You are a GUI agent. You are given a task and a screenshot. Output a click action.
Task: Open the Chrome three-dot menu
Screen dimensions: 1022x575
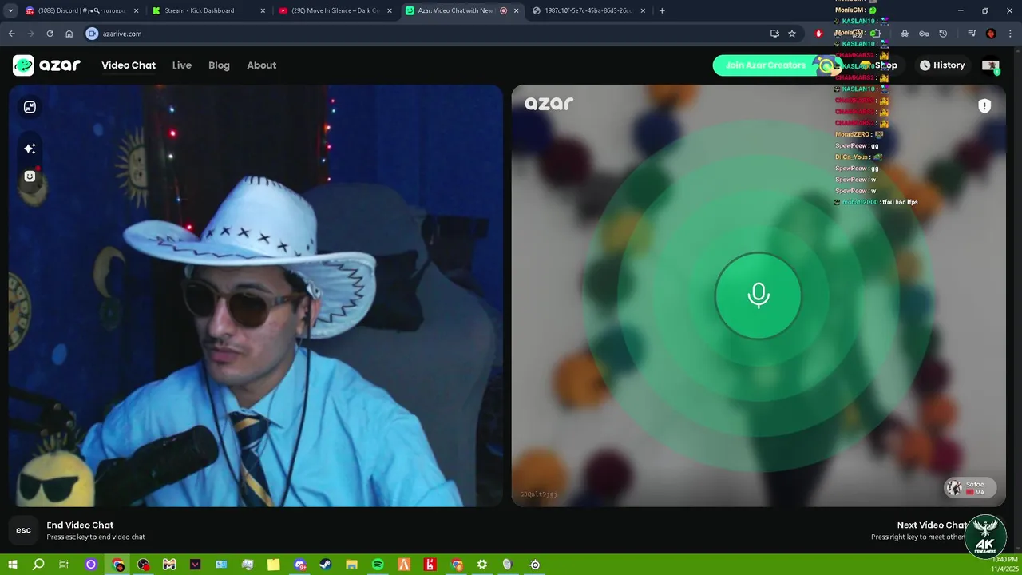[1009, 34]
